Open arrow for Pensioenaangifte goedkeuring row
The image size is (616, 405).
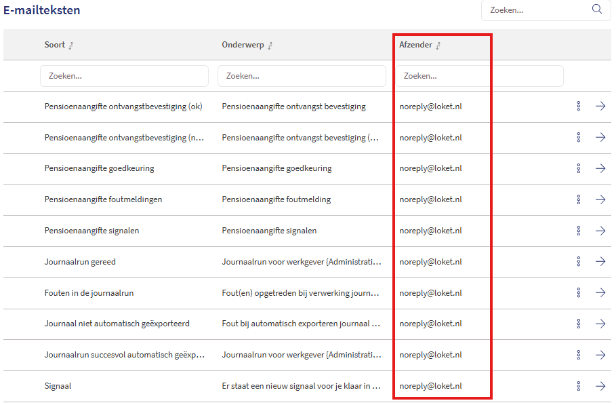(x=600, y=168)
